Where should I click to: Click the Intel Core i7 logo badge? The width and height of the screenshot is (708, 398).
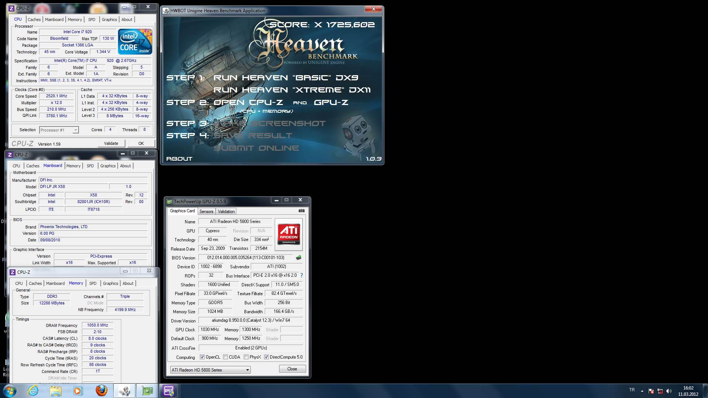click(x=135, y=41)
